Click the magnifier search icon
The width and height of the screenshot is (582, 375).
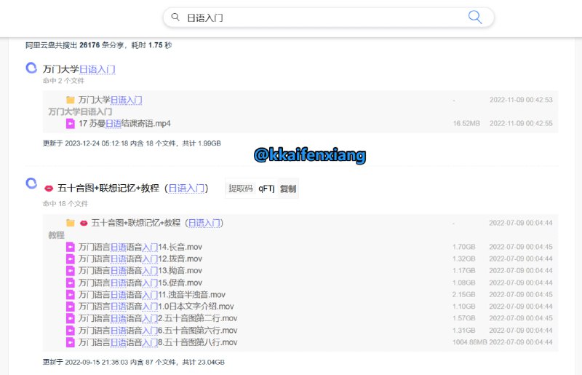(474, 17)
